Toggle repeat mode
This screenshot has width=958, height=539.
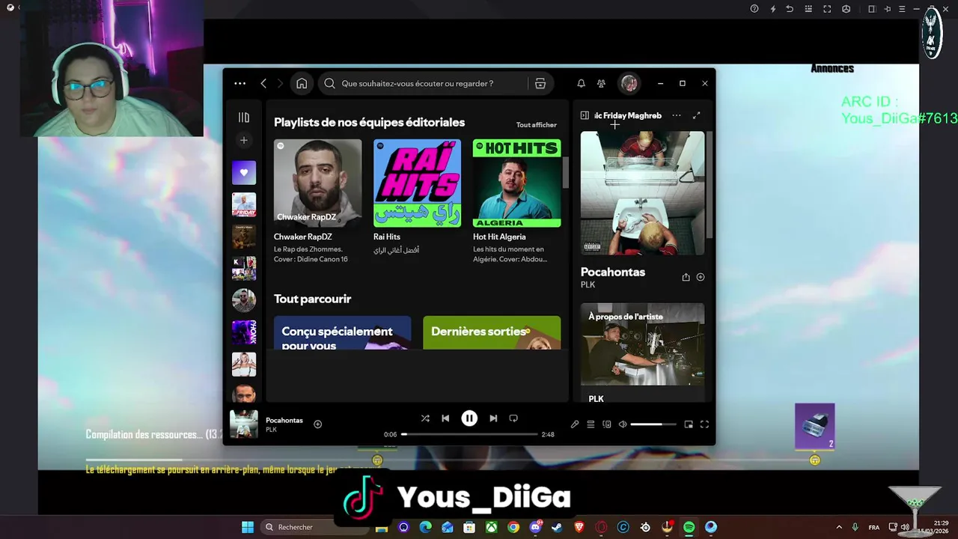click(513, 418)
